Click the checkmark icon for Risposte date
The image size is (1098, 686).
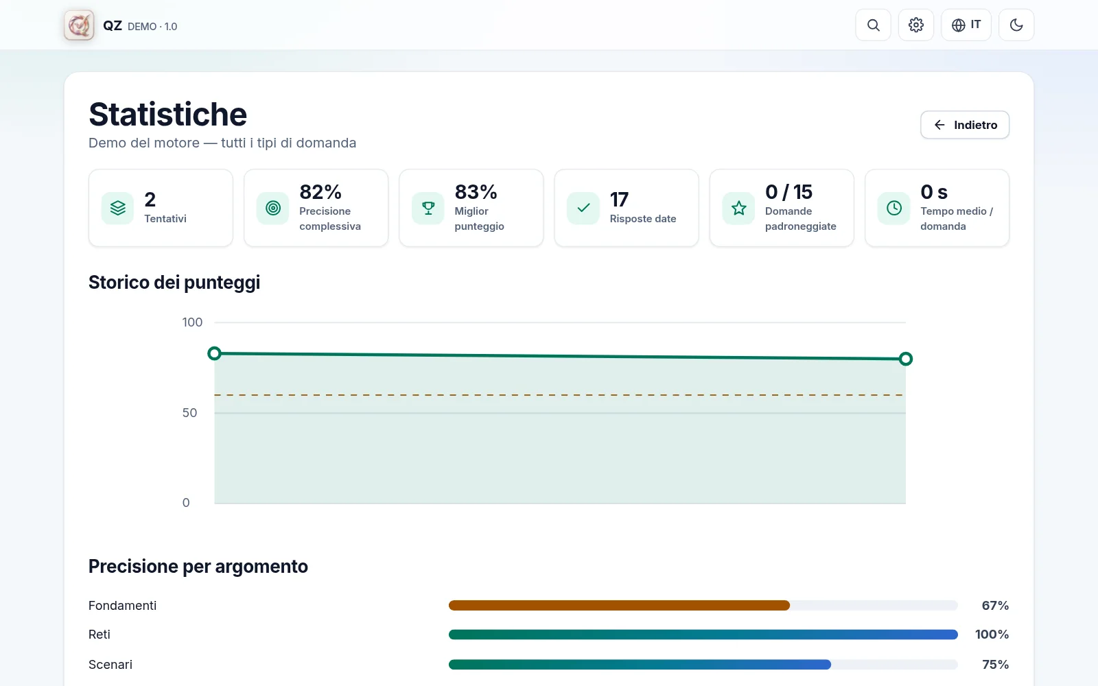pos(583,208)
